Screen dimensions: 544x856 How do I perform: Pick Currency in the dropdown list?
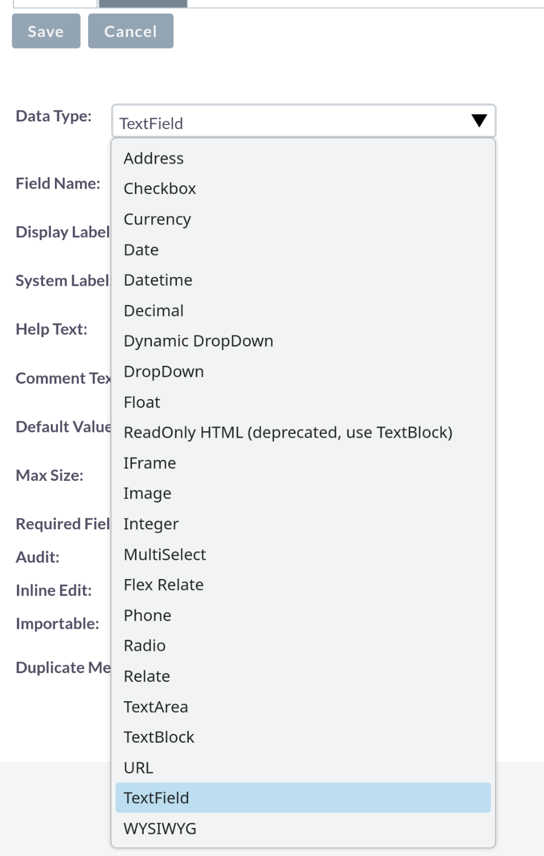pyautogui.click(x=303, y=219)
